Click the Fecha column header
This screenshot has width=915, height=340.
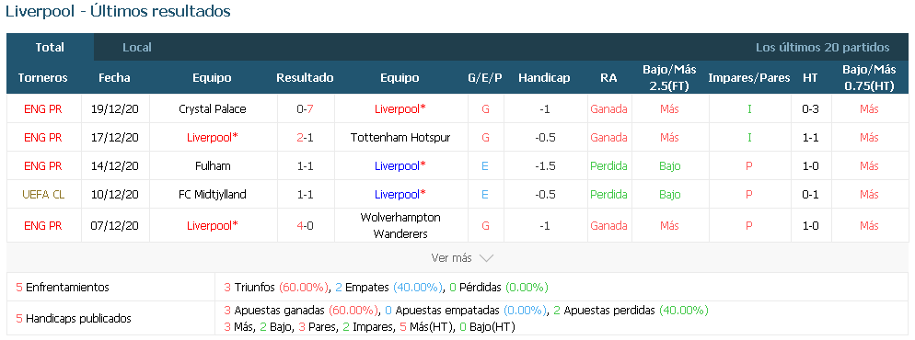click(x=114, y=77)
